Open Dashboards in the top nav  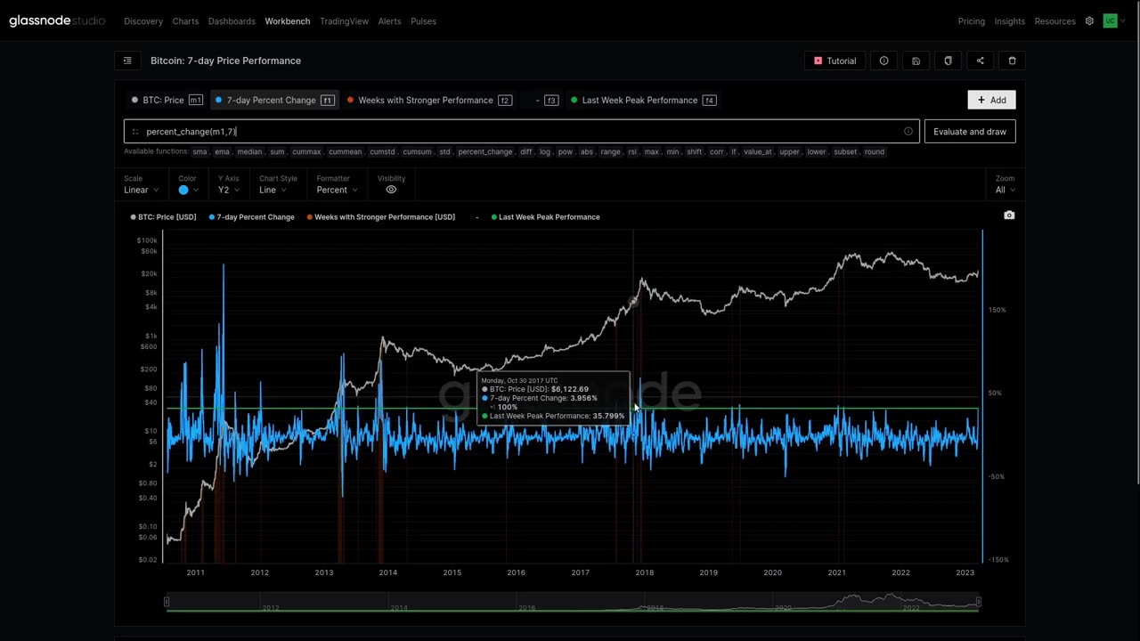pyautogui.click(x=232, y=21)
